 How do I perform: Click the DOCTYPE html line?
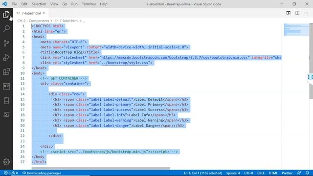click(x=47, y=26)
